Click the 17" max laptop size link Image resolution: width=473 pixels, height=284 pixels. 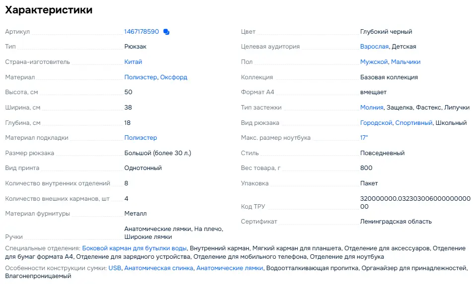coord(364,138)
